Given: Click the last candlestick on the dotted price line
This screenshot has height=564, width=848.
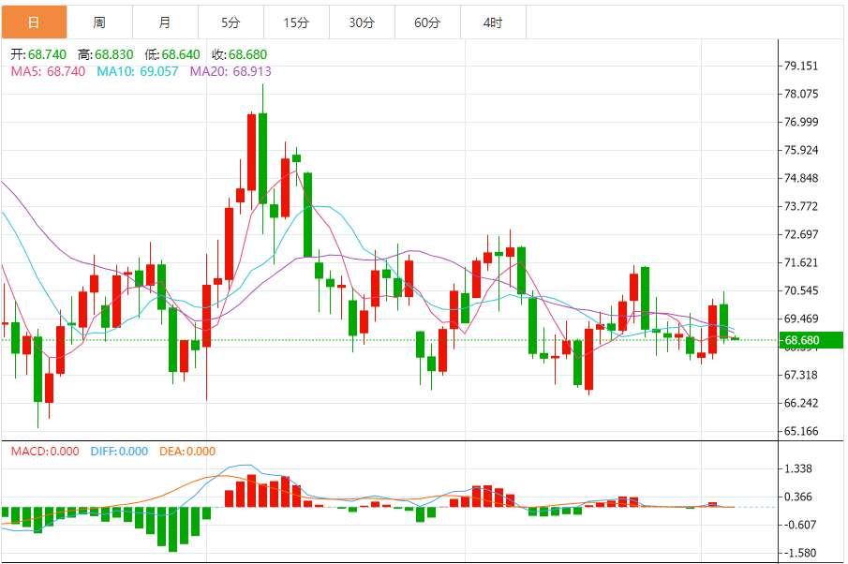Looking at the screenshot, I should tap(735, 338).
